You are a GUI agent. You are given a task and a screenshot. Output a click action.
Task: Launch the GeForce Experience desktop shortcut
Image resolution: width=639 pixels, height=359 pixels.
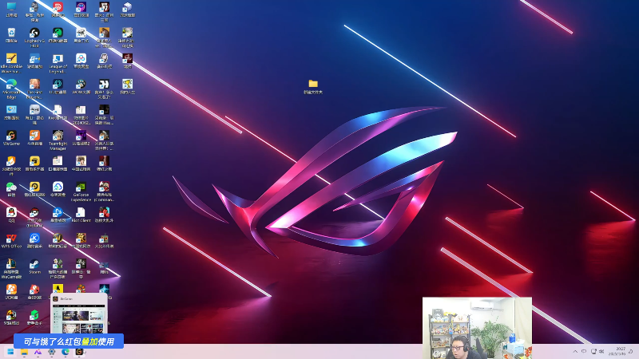pyautogui.click(x=81, y=191)
